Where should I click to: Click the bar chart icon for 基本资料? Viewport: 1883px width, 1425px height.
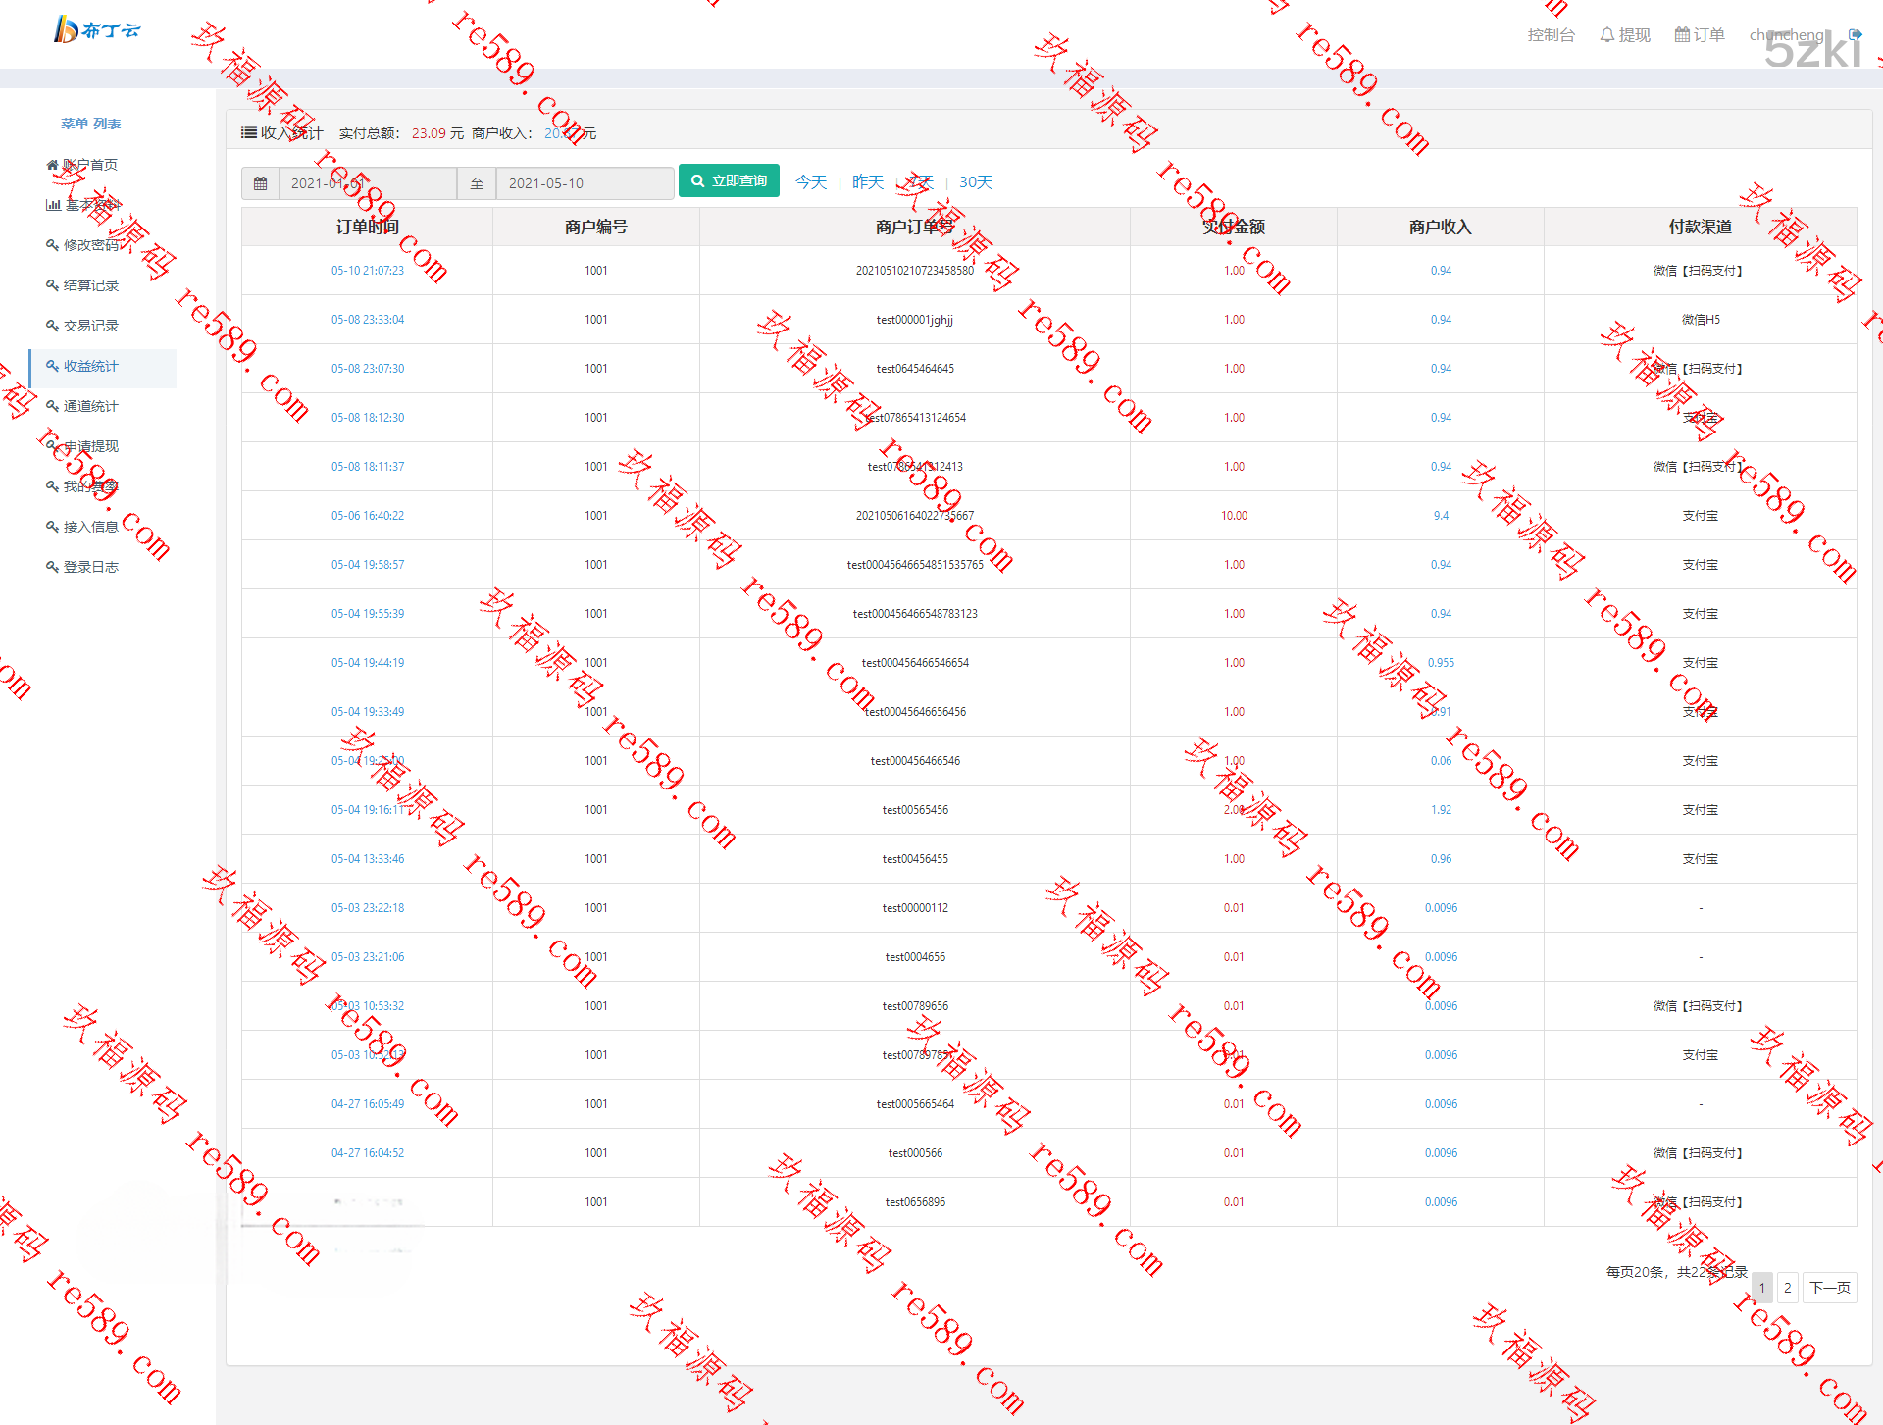[53, 205]
